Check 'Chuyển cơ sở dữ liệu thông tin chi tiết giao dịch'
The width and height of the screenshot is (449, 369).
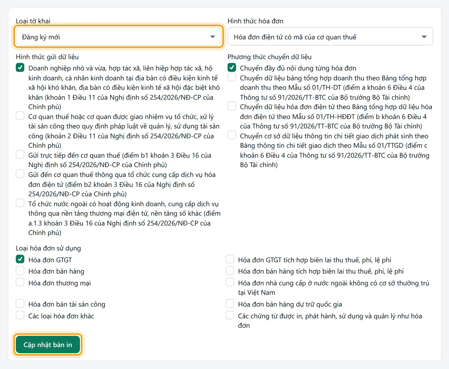pyautogui.click(x=232, y=135)
